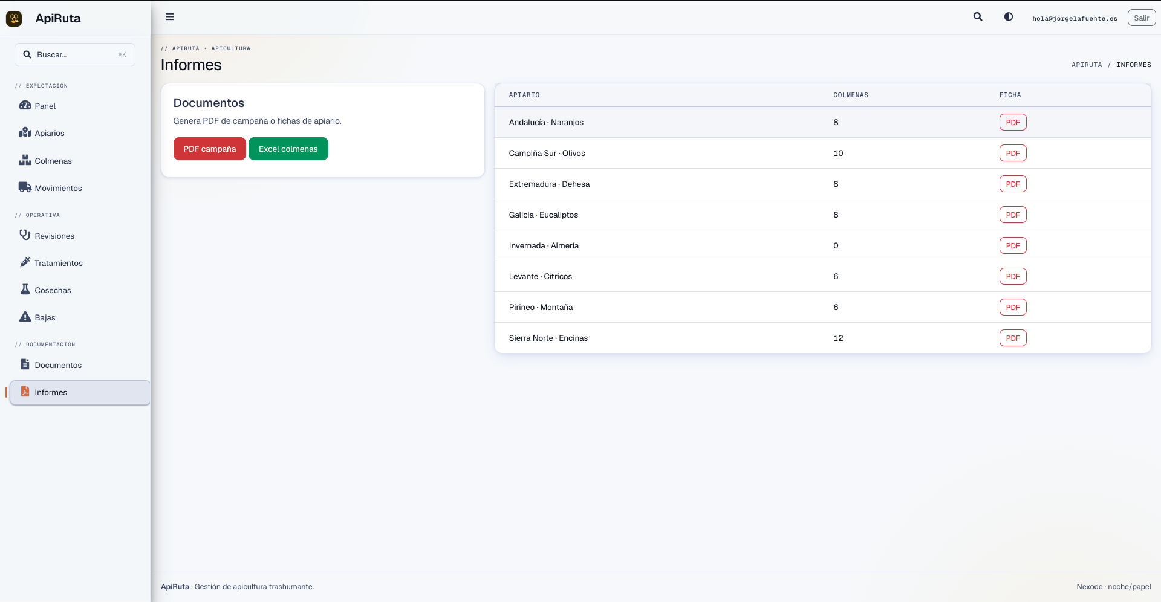Generate the PDF campaña report

210,149
